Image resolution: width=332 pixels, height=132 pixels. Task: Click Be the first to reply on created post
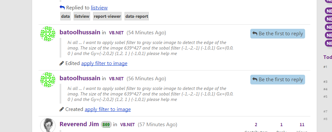[x=278, y=79]
